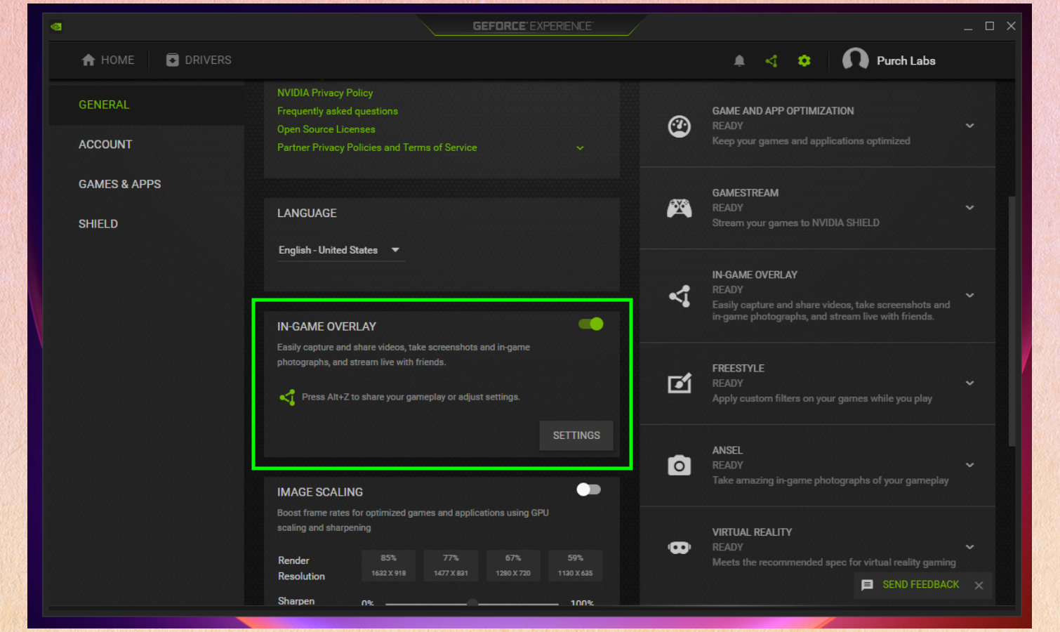Open the Open Source Licenses link
This screenshot has width=1060, height=632.
pyautogui.click(x=326, y=129)
